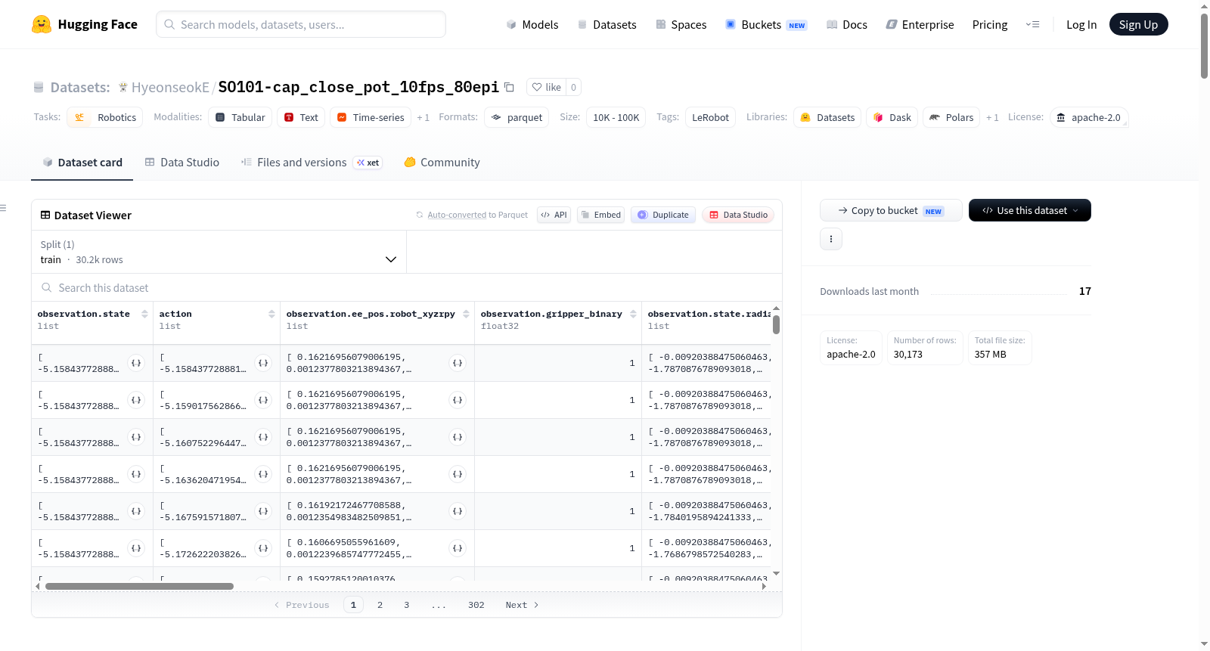Expand the train split dropdown
The width and height of the screenshot is (1210, 651).
point(219,252)
